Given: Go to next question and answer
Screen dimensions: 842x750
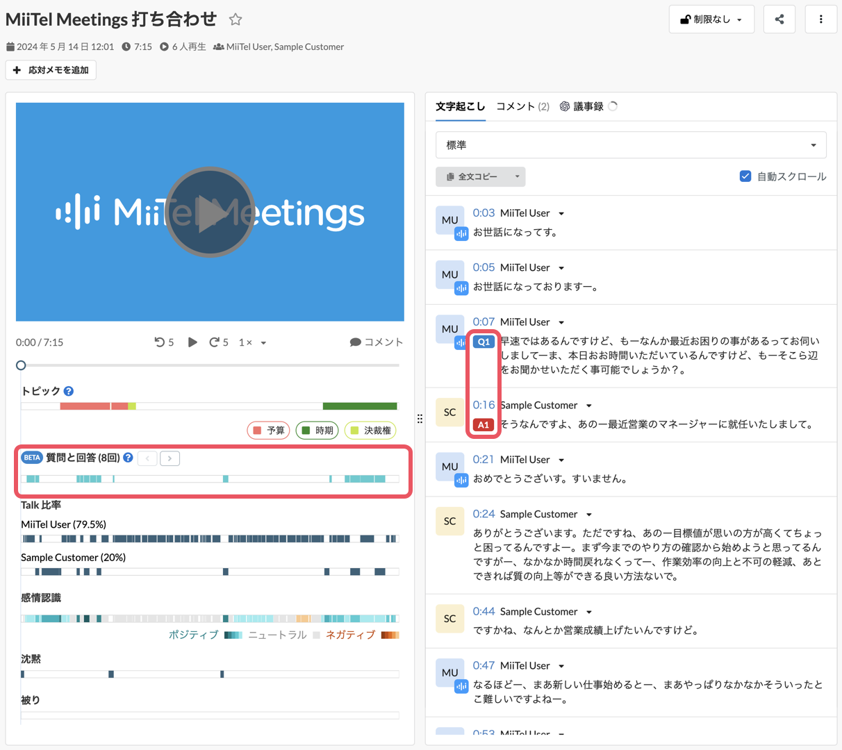Looking at the screenshot, I should coord(170,458).
